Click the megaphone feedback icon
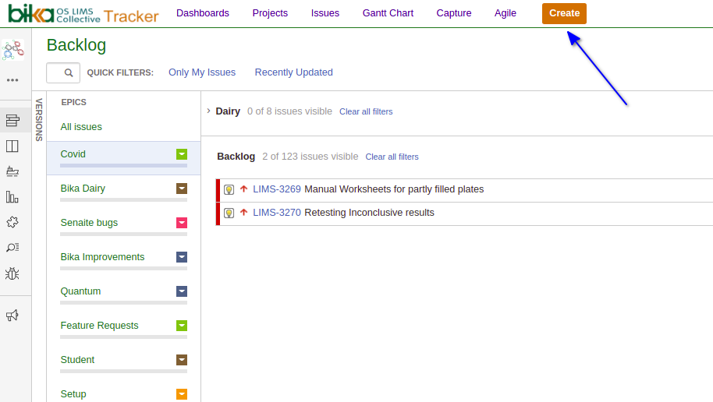 pos(12,316)
